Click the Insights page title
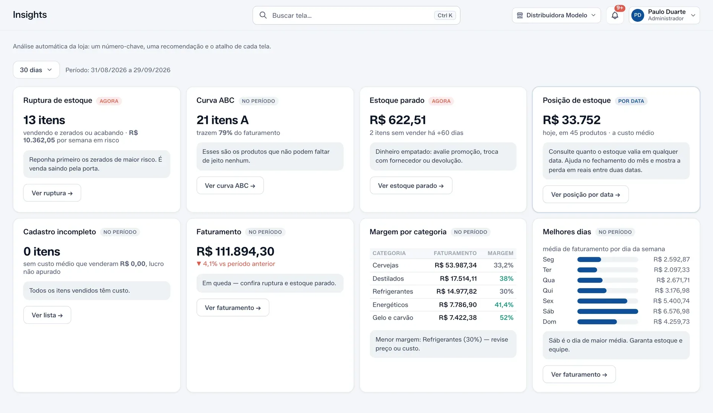 [x=30, y=15]
